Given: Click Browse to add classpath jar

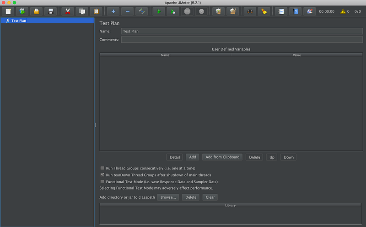Looking at the screenshot, I should point(168,197).
